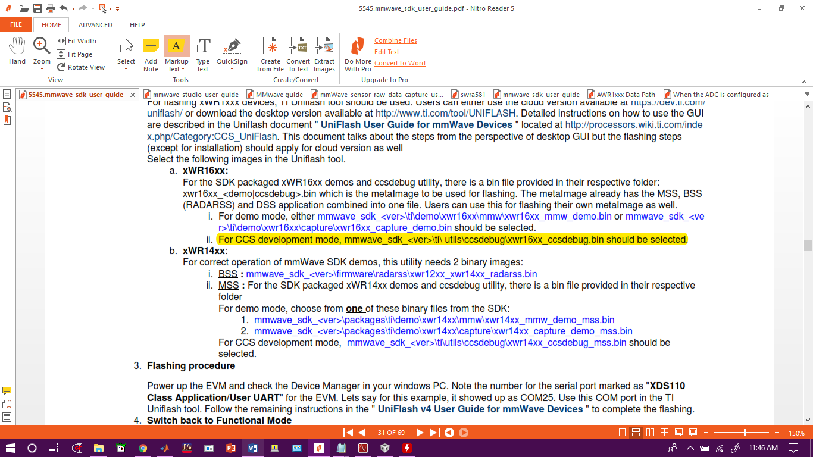
Task: Click the Save icon in quick access toolbar
Action: coord(37,8)
